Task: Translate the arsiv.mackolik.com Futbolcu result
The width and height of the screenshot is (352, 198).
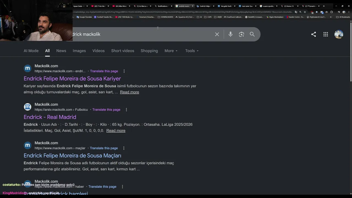Action: (106, 110)
